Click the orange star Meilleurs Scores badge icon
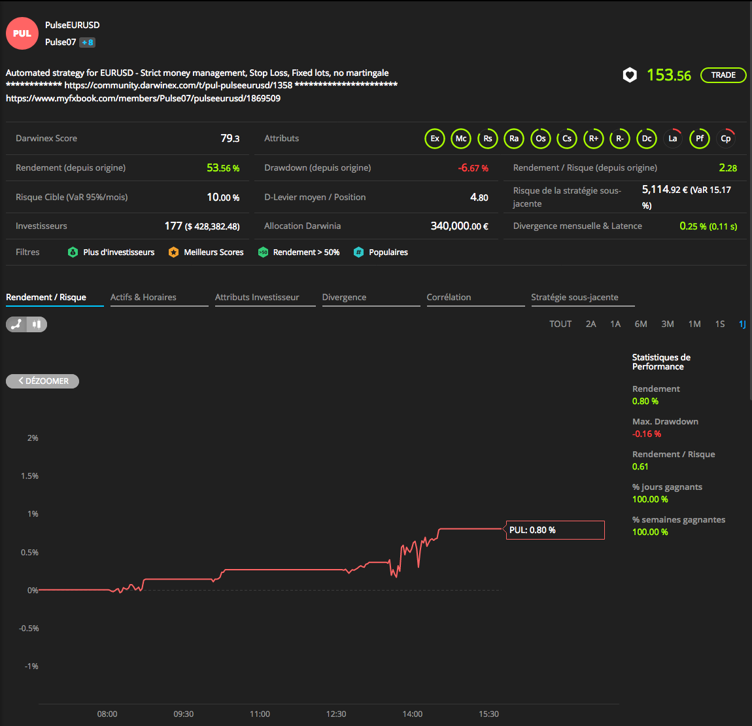The width and height of the screenshot is (752, 726). point(173,252)
